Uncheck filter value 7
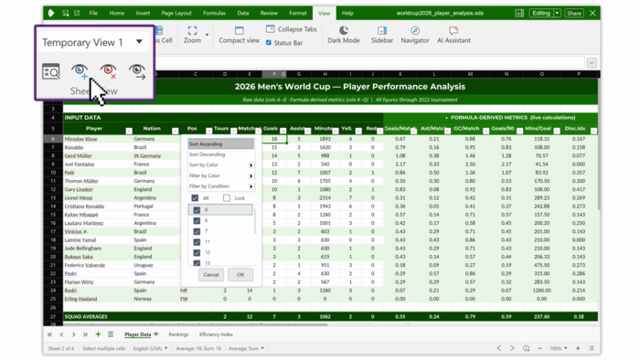 [x=197, y=231]
